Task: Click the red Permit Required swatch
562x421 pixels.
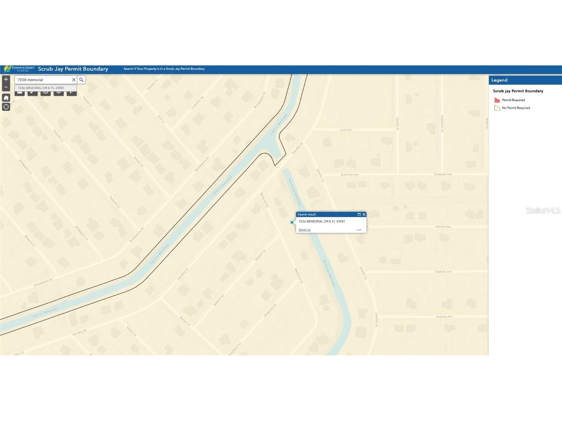Action: tap(497, 100)
